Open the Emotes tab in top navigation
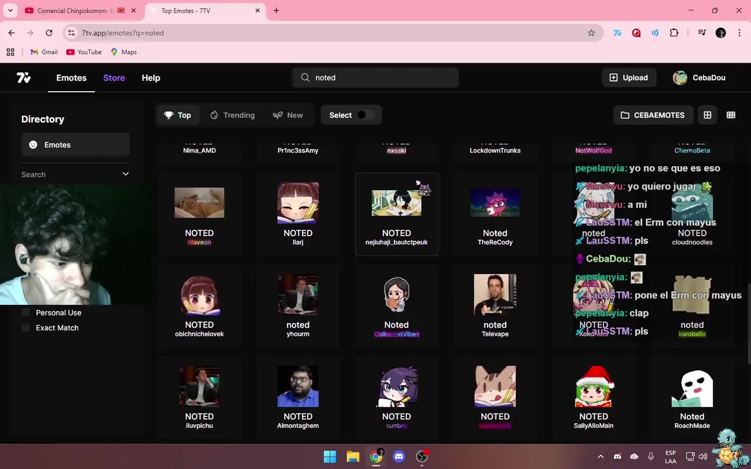751x469 pixels. pos(71,78)
